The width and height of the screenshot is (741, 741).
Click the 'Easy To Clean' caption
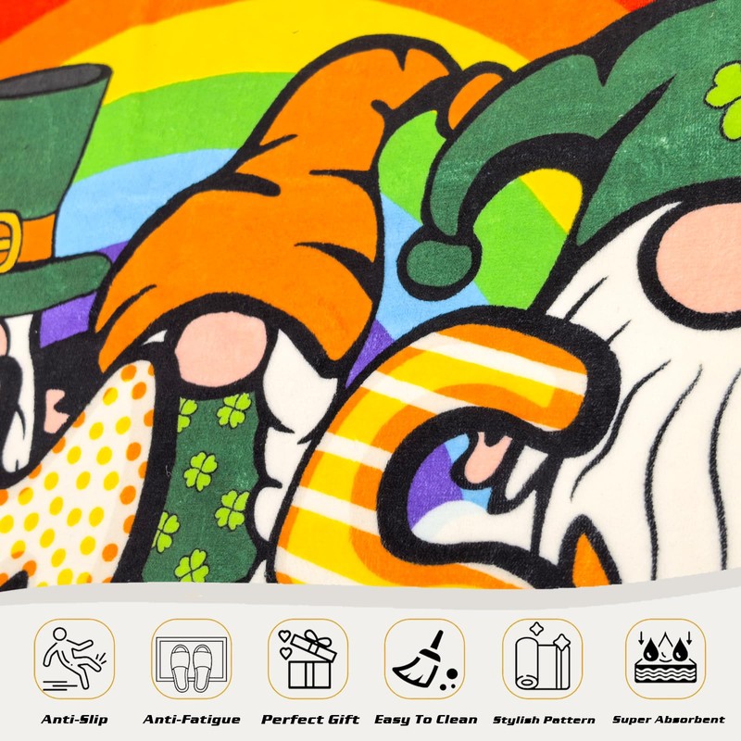425,720
